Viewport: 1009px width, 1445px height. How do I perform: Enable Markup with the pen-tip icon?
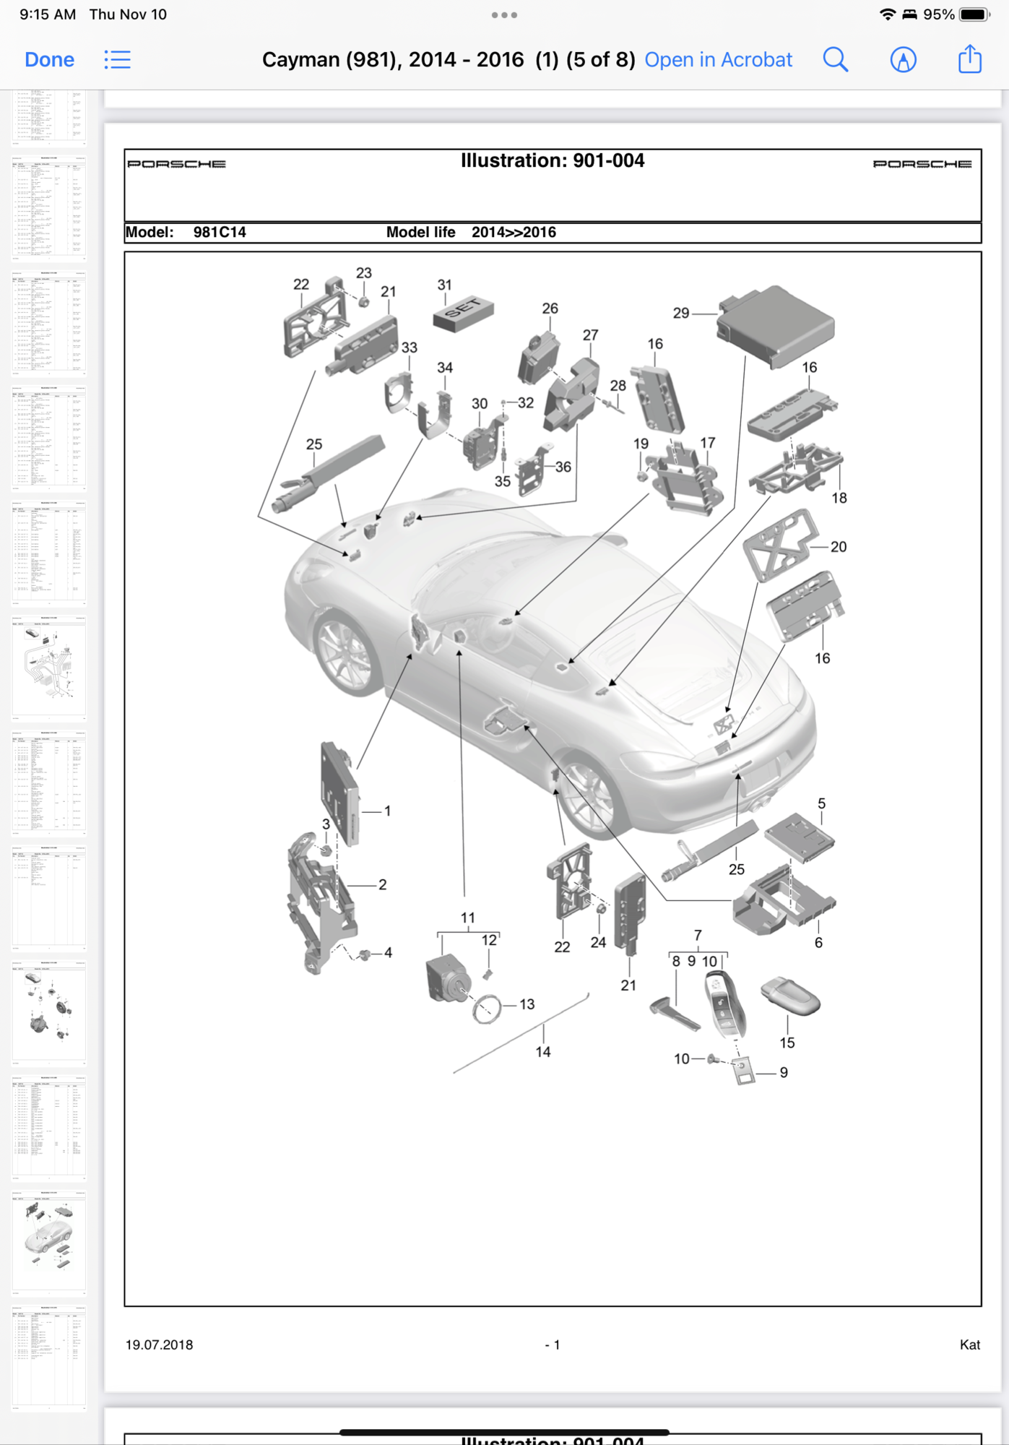pos(903,59)
